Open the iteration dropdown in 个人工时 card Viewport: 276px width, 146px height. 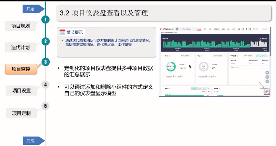[x=249, y=56]
